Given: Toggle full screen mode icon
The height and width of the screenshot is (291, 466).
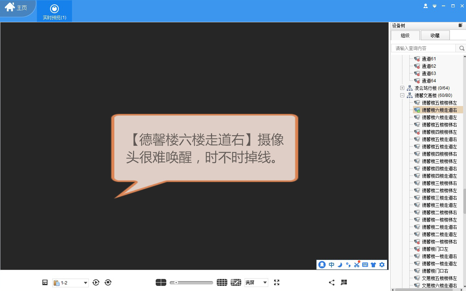Looking at the screenshot, I should coord(277,282).
